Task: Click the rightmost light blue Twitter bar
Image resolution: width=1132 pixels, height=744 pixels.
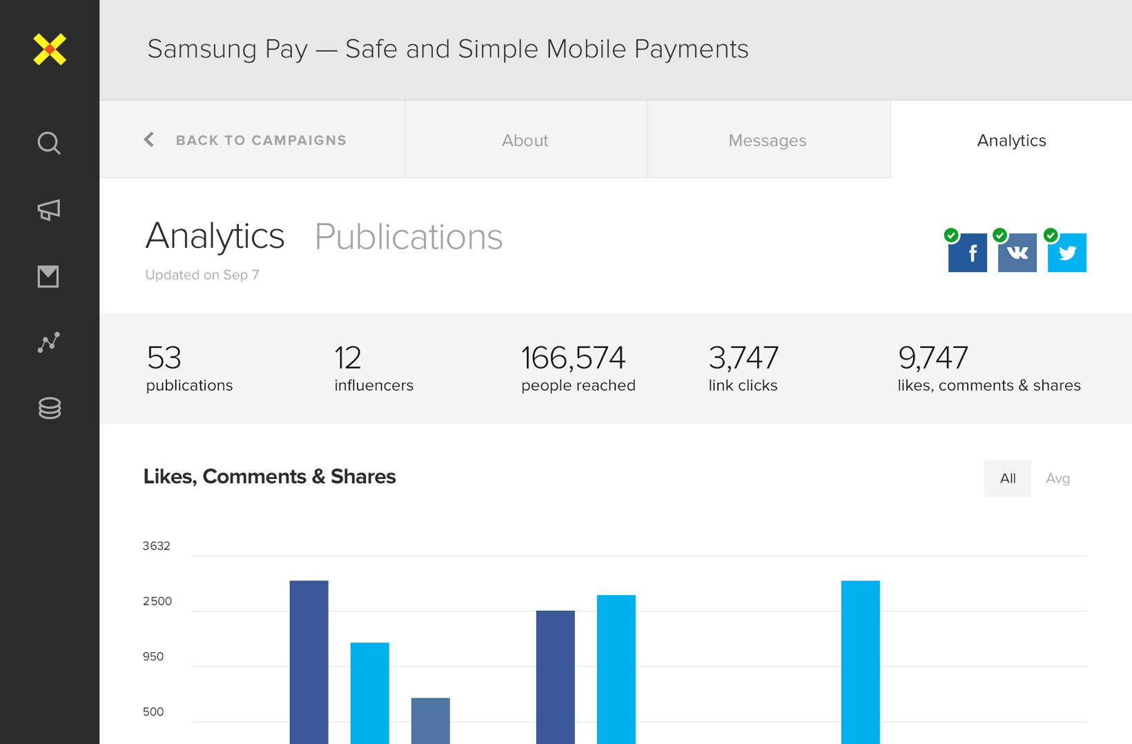Action: tap(860, 663)
